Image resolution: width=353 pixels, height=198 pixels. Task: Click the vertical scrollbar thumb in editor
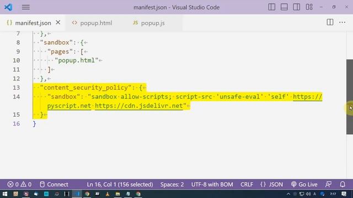coord(350,97)
